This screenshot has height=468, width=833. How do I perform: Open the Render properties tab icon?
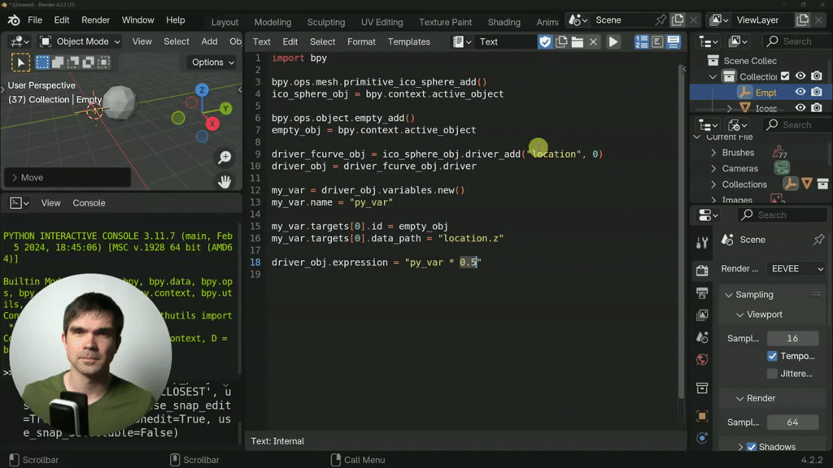(702, 270)
